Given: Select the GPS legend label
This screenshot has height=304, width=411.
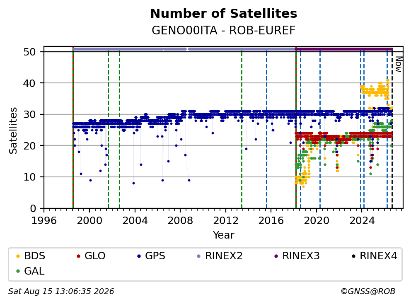Looking at the screenshot, I should [x=155, y=256].
